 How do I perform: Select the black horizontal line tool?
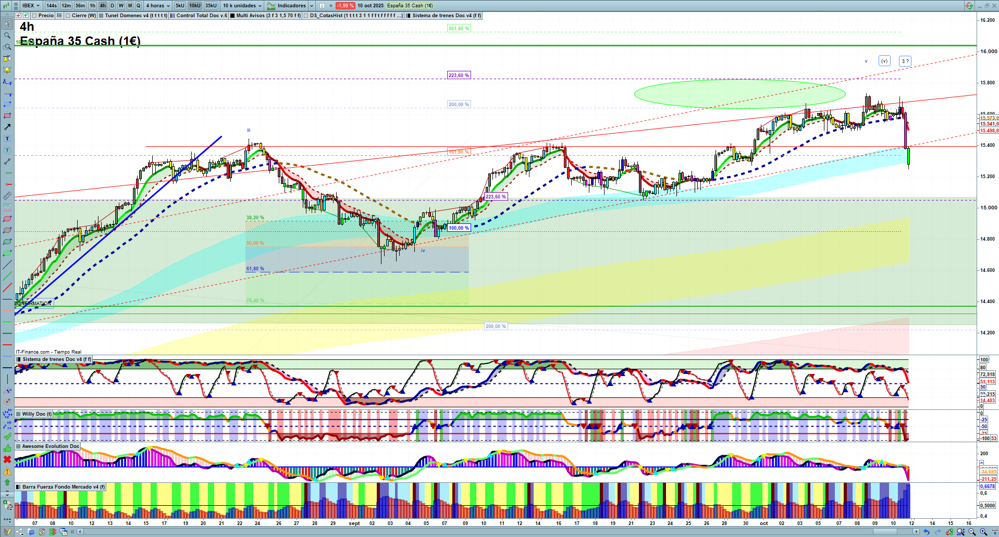(7, 299)
